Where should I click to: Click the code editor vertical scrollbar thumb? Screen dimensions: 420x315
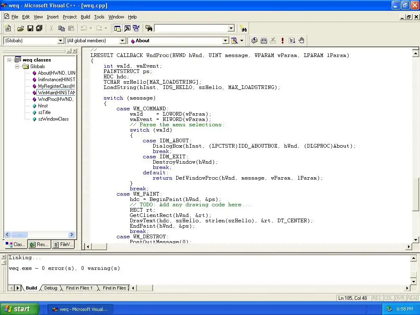click(x=415, y=194)
